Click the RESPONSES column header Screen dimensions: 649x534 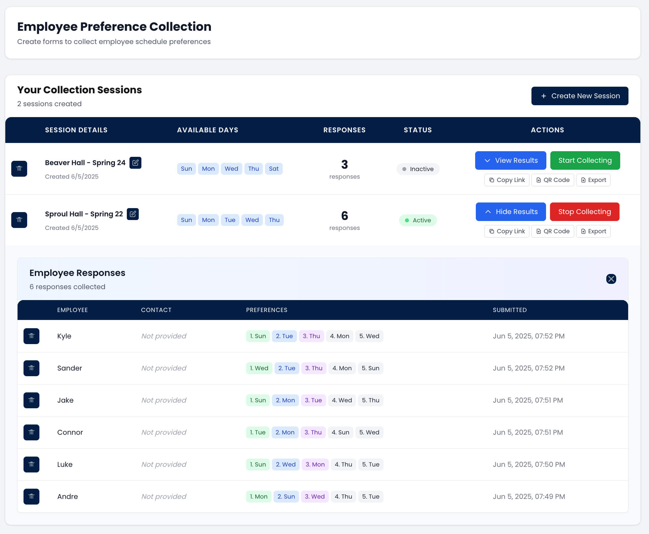pyautogui.click(x=344, y=130)
